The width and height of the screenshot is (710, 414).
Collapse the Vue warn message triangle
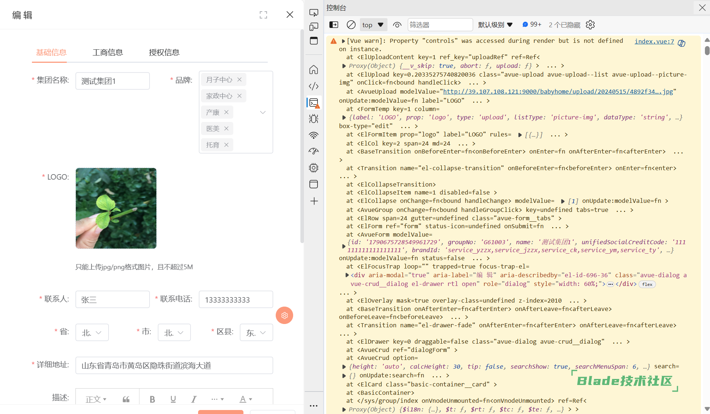[343, 41]
